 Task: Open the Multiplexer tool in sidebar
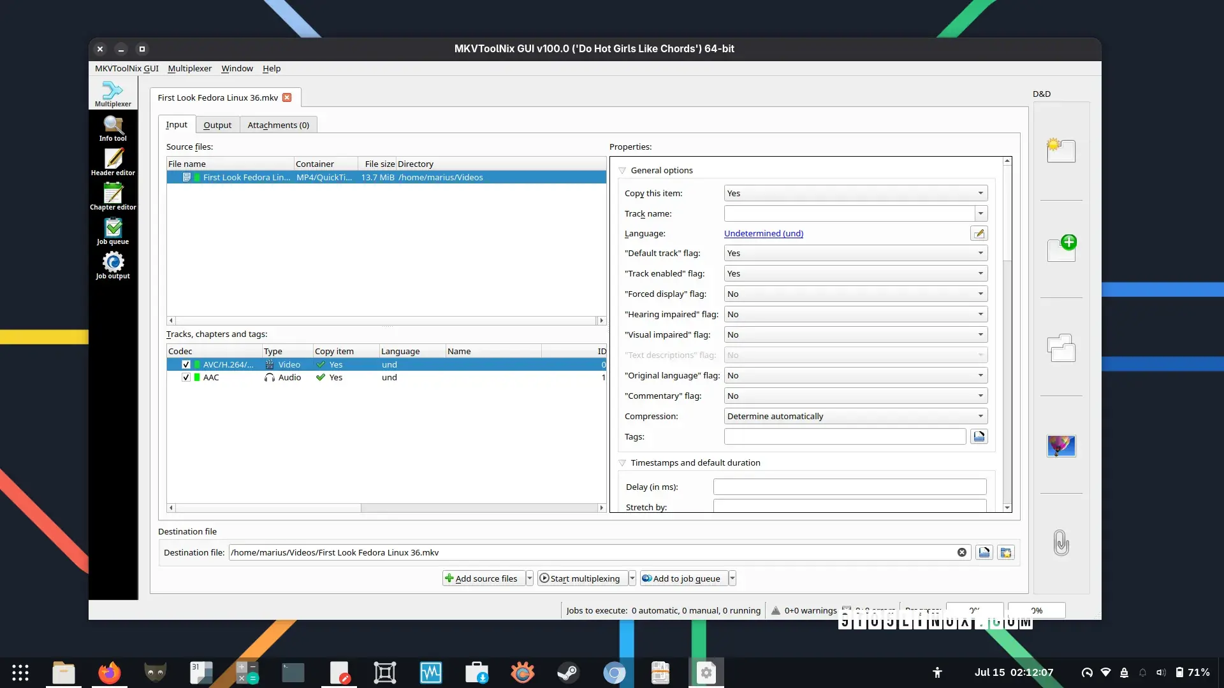(113, 94)
